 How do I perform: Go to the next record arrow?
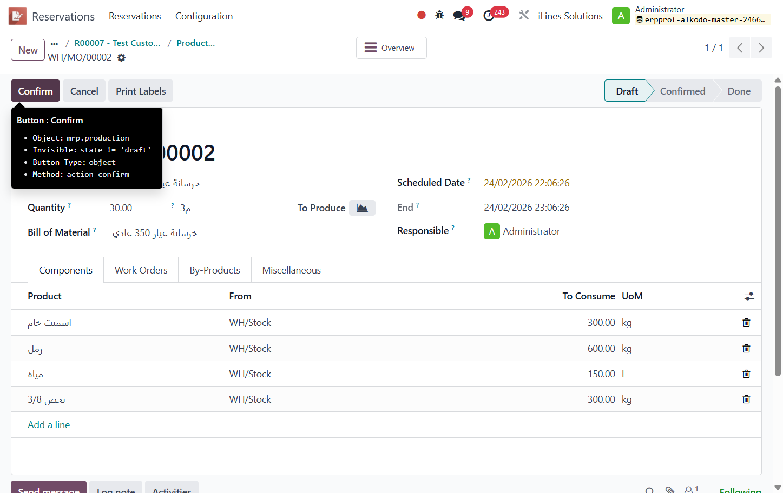coord(761,48)
